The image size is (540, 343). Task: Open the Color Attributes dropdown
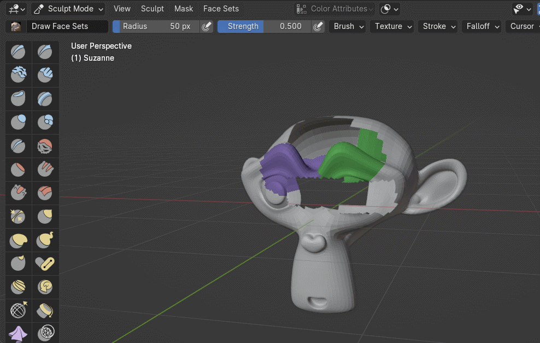click(334, 9)
